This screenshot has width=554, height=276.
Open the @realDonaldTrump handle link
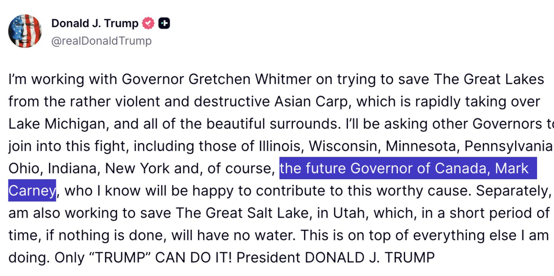(x=101, y=41)
